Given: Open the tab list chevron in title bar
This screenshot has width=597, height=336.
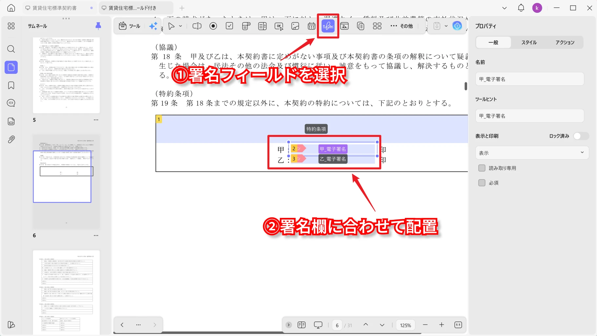Looking at the screenshot, I should click(504, 8).
